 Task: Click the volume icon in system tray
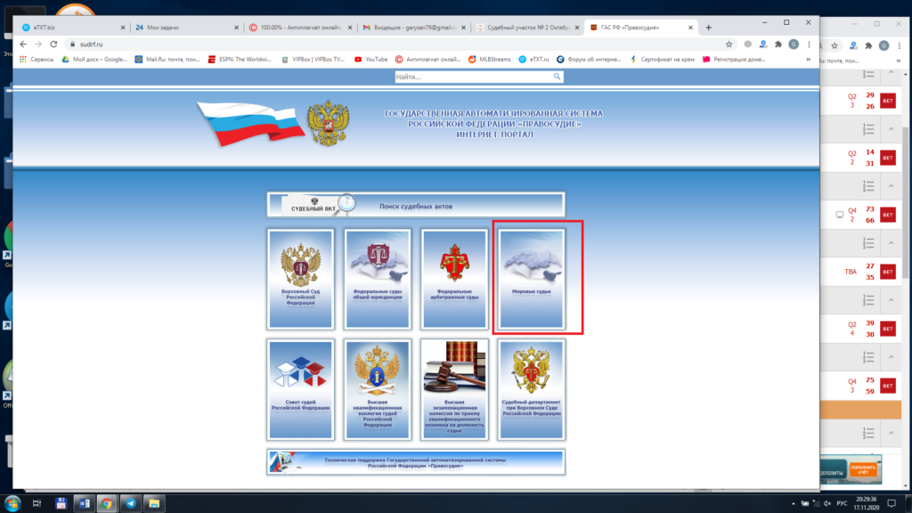click(827, 504)
